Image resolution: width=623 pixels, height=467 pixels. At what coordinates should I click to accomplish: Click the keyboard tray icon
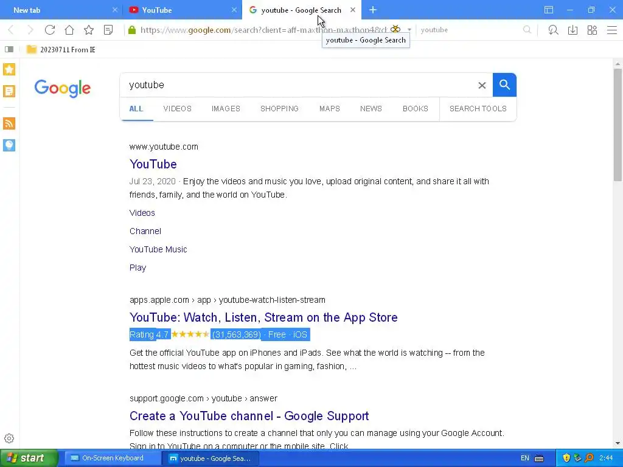(x=539, y=458)
